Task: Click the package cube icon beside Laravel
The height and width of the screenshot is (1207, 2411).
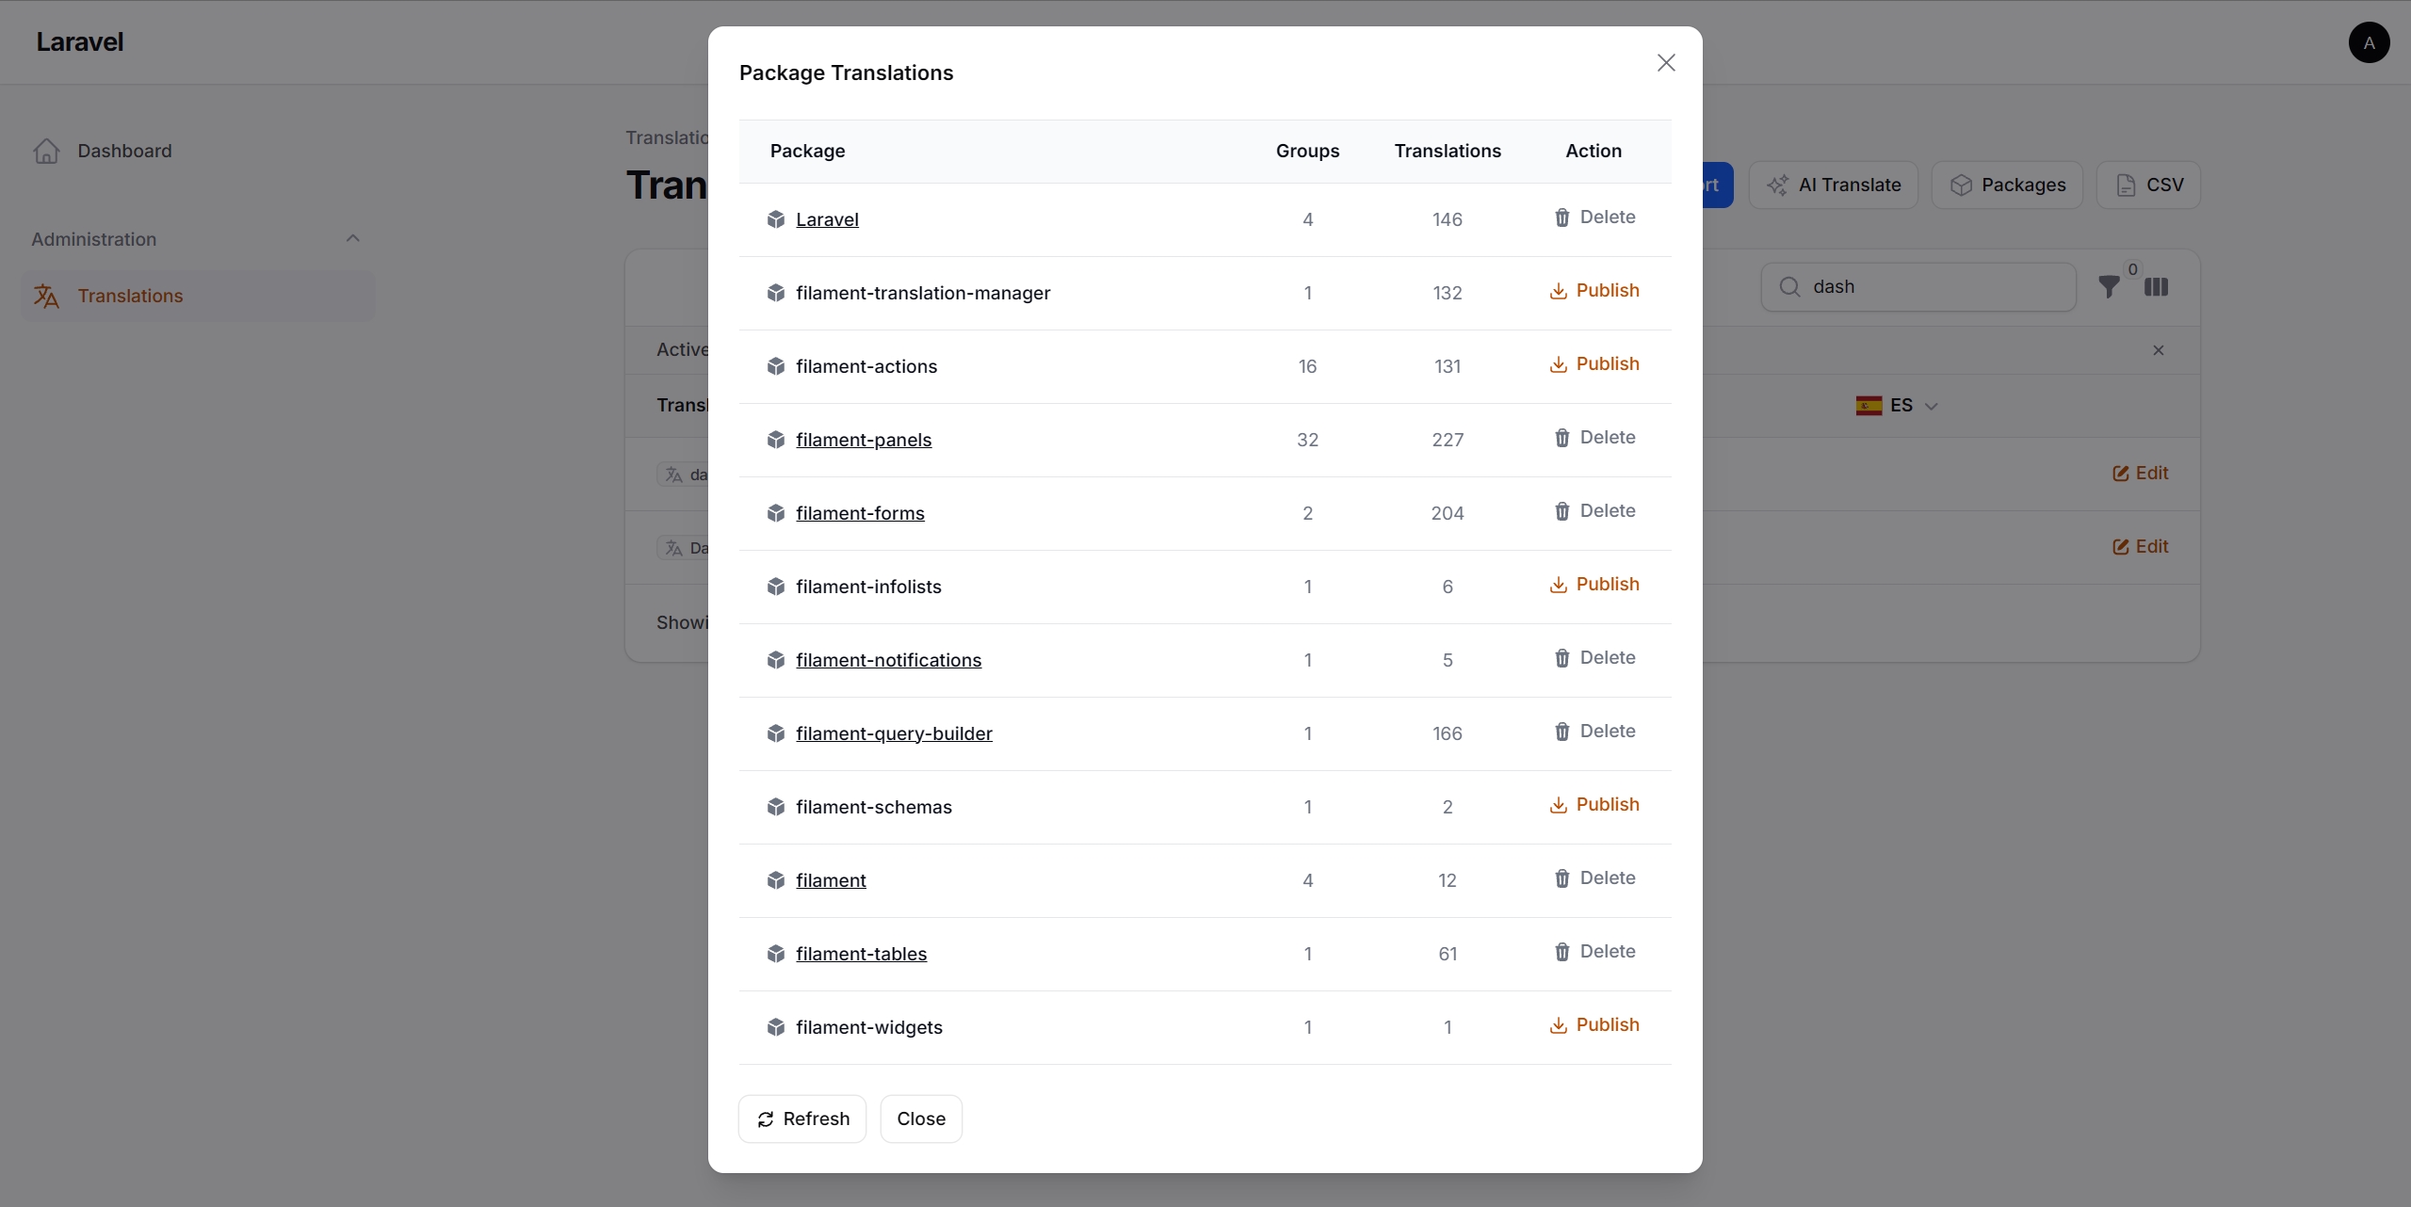Action: [x=776, y=218]
